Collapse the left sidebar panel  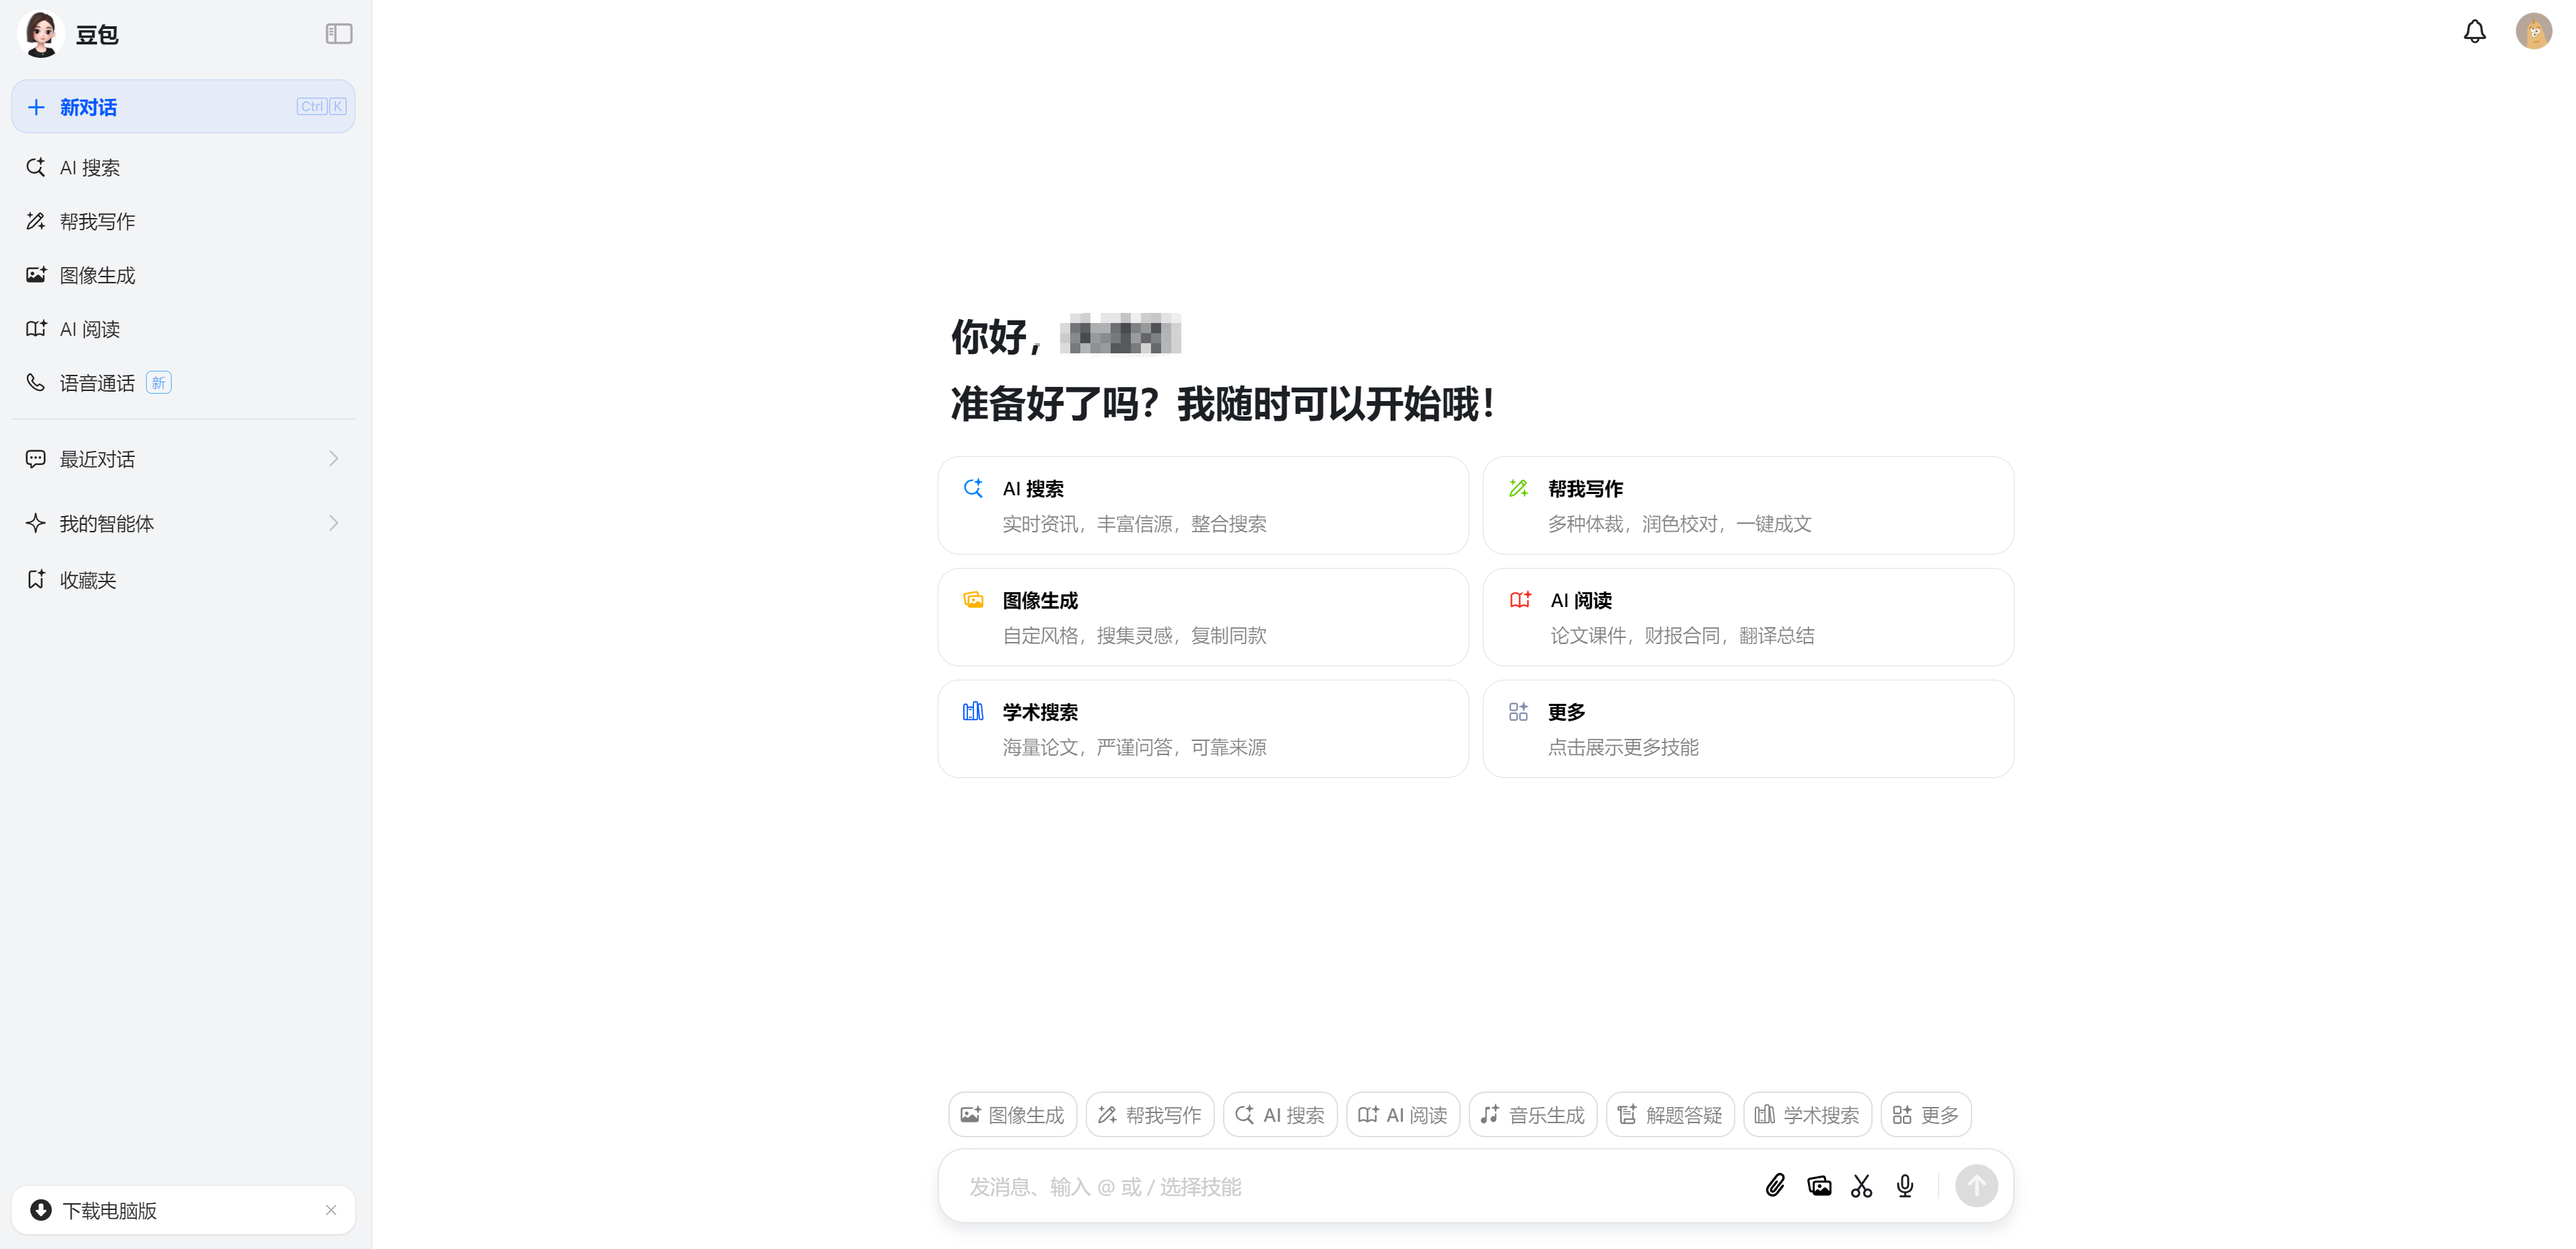pos(339,34)
